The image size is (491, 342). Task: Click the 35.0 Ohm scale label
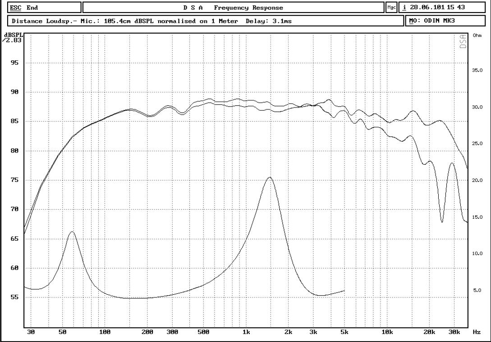coord(477,71)
